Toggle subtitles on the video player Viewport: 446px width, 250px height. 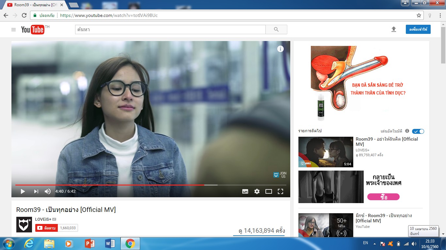245,191
